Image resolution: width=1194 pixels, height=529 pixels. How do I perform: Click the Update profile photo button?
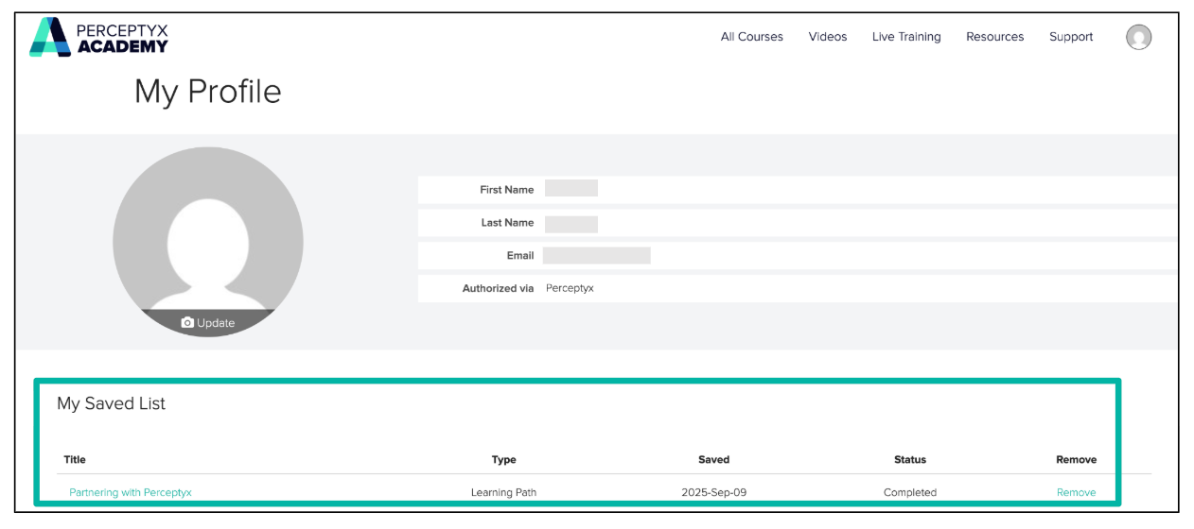click(x=208, y=323)
